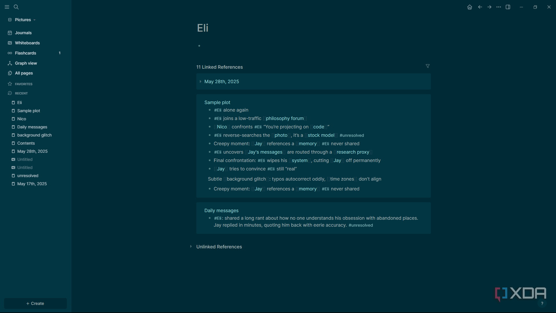Viewport: 556px width, 313px height.
Task: Collapse the Favorites section header
Action: [24, 84]
